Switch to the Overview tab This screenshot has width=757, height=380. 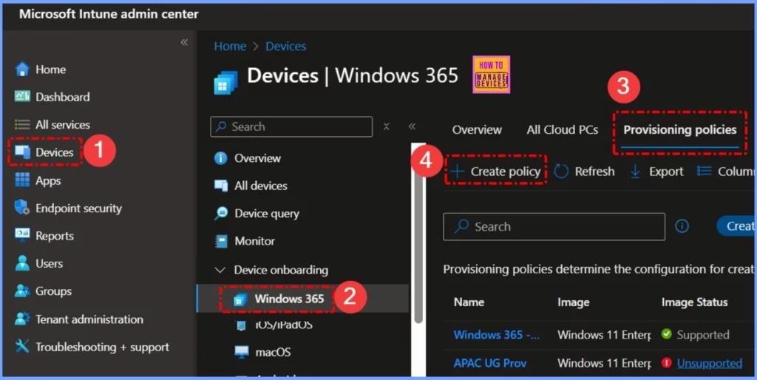click(477, 130)
